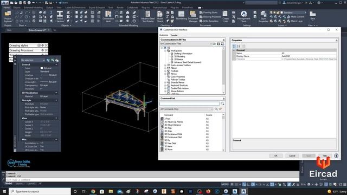This screenshot has width=347, height=195.
Task: Open the Labels & Dimensions ribbon tab
Action: pos(75,8)
